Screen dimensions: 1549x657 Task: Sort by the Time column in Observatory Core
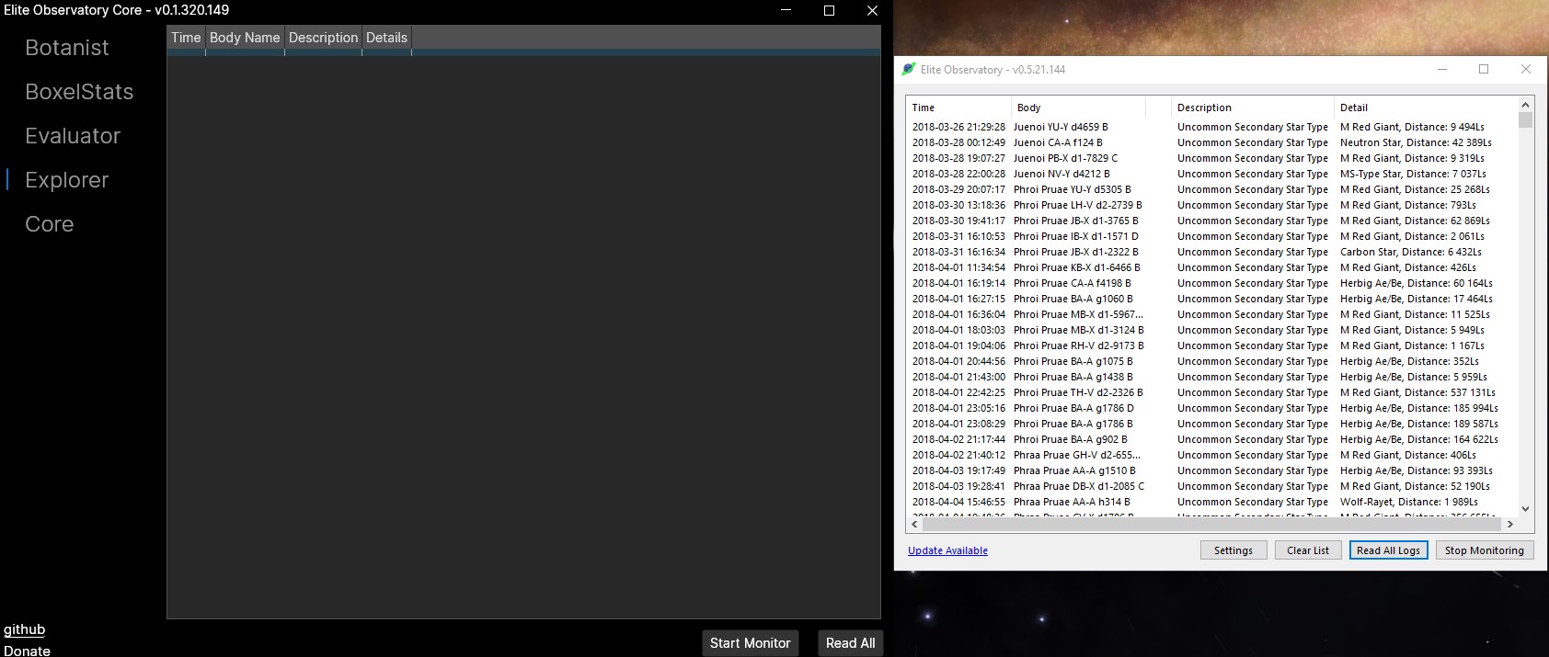click(x=186, y=38)
